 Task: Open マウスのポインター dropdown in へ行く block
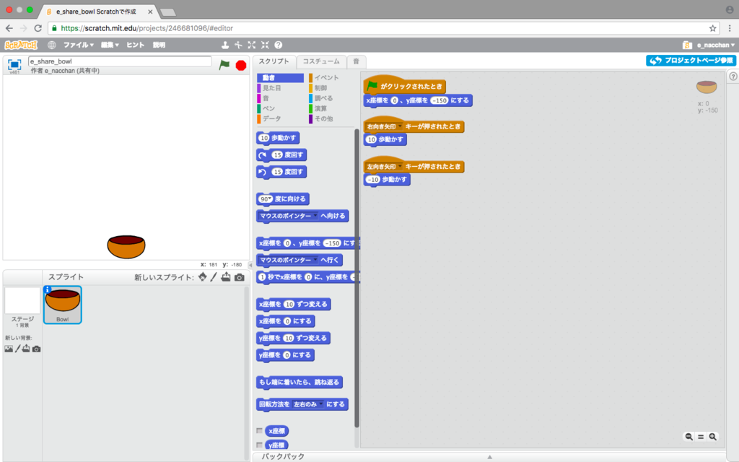(x=315, y=260)
